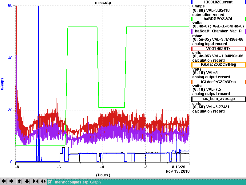Click the window icon beside thermocouples.stp Graph

(50, 182)
